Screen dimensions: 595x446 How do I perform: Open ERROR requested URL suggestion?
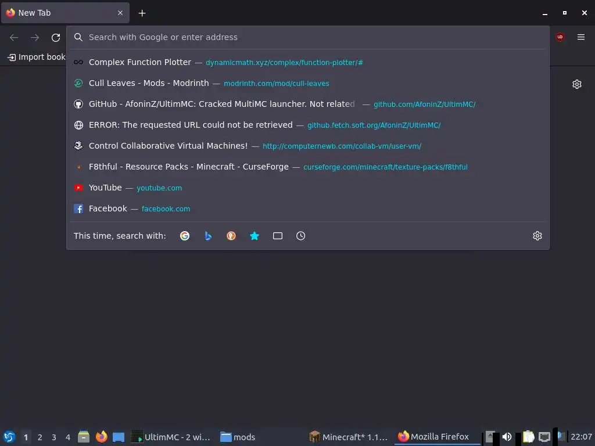click(308, 125)
